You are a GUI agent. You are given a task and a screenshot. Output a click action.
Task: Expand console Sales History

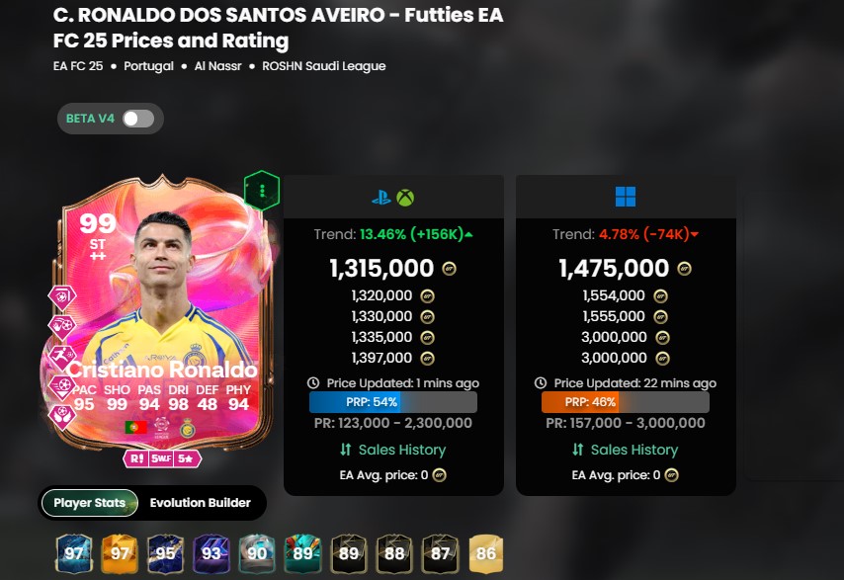[x=393, y=450]
